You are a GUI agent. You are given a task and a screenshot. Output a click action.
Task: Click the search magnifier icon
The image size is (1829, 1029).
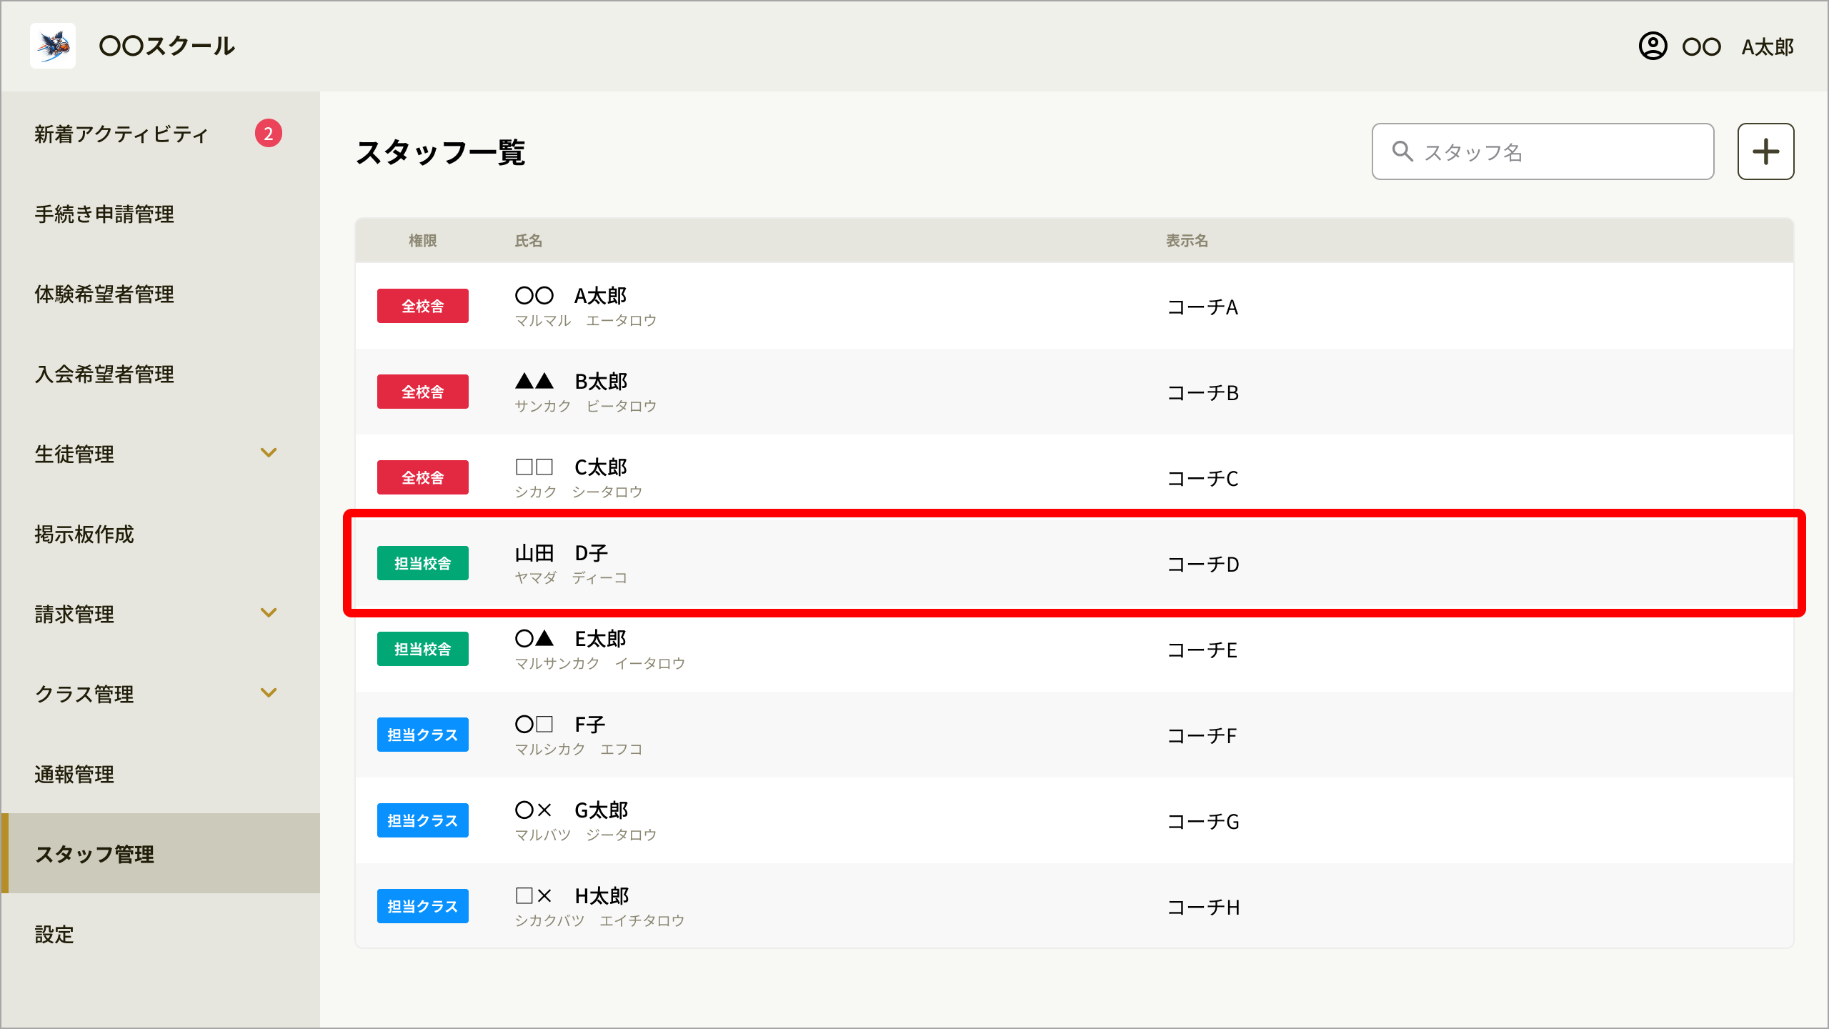pos(1402,151)
